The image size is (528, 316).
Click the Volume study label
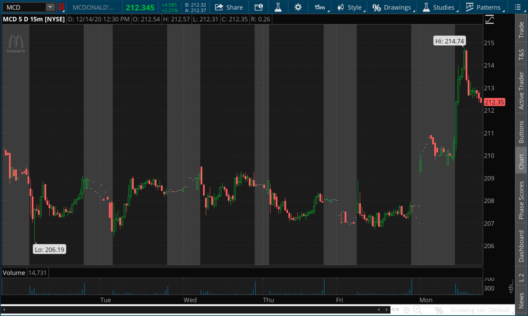click(x=14, y=273)
